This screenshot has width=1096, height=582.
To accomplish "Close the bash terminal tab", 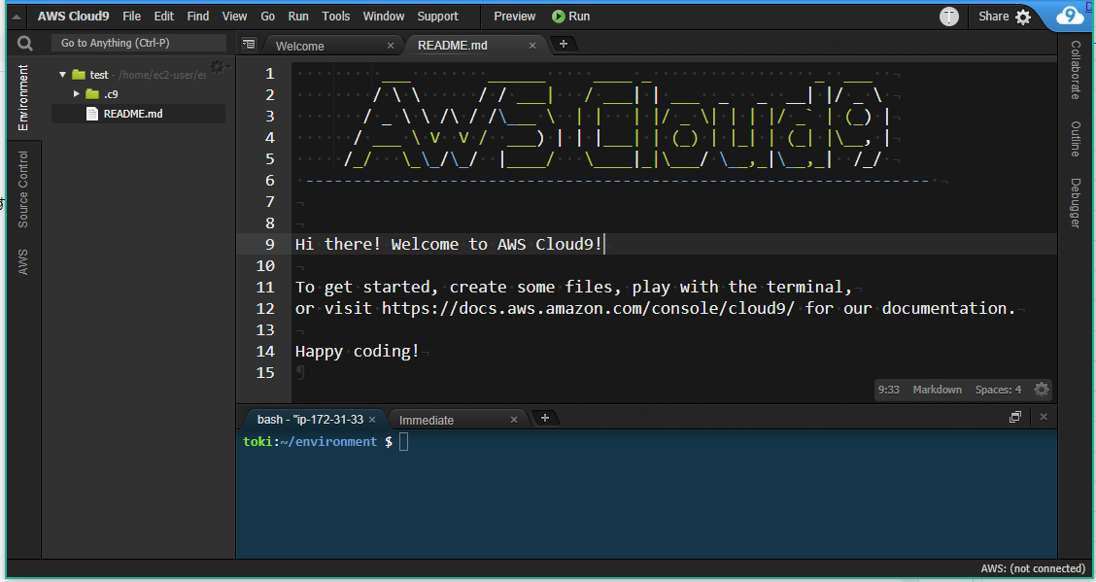I will pyautogui.click(x=372, y=419).
